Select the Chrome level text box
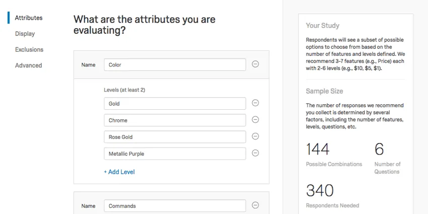Image resolution: width=428 pixels, height=214 pixels. pos(175,120)
